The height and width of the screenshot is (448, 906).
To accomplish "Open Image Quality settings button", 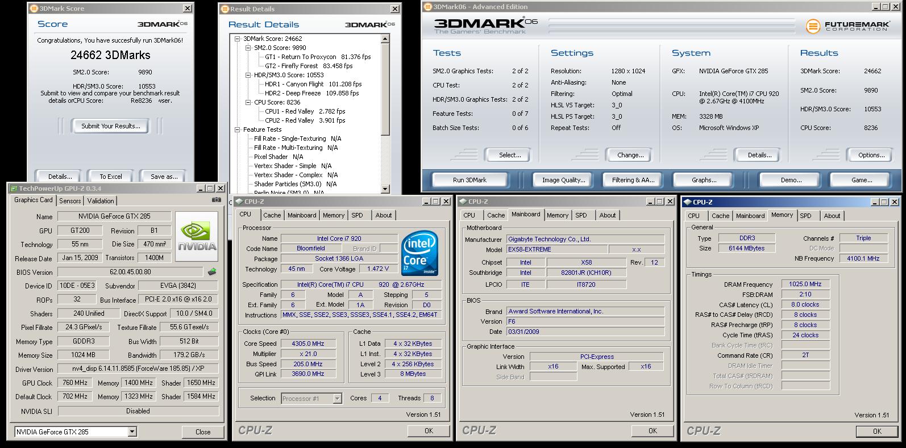I will 563,180.
